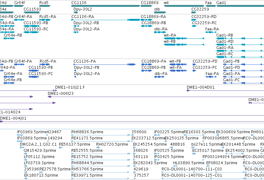Click transcript Rcd5-RA
264x180 pixels.
pos(45,20)
